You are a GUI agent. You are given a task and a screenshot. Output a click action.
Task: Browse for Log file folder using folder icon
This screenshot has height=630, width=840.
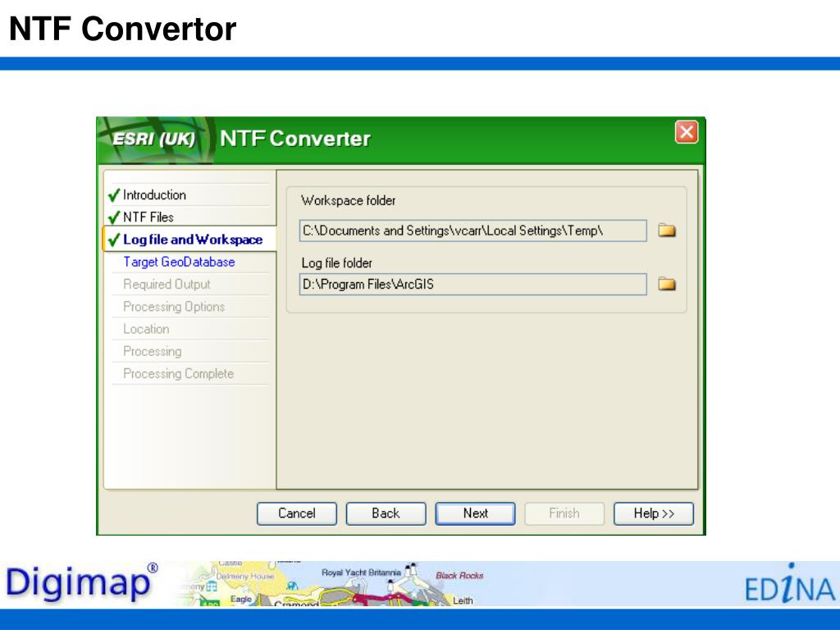click(666, 284)
